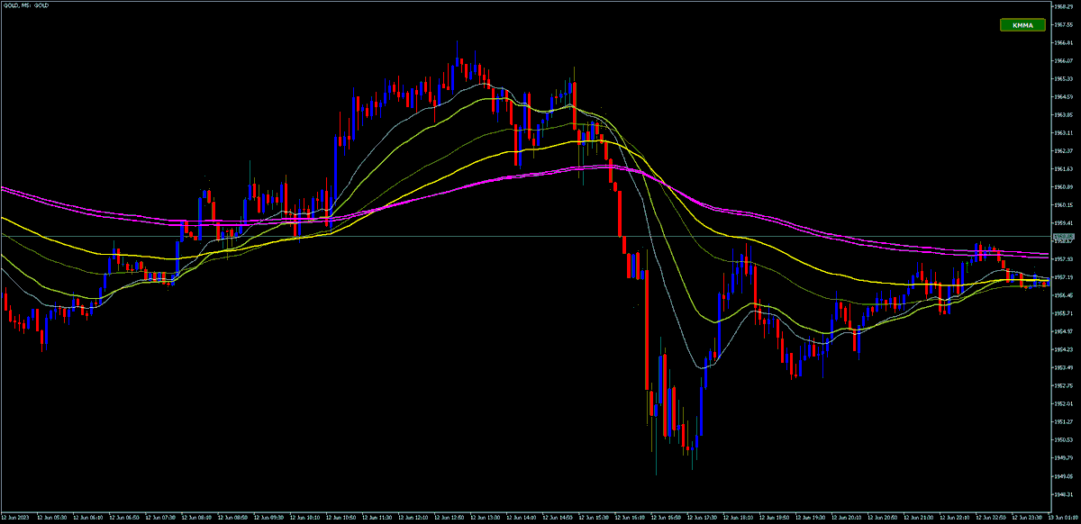
Task: Pick the 12 Jun 17:30 time axis label
Action: tap(704, 519)
